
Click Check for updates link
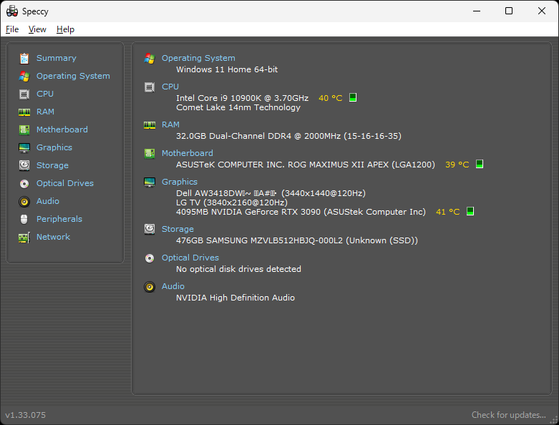coord(508,415)
